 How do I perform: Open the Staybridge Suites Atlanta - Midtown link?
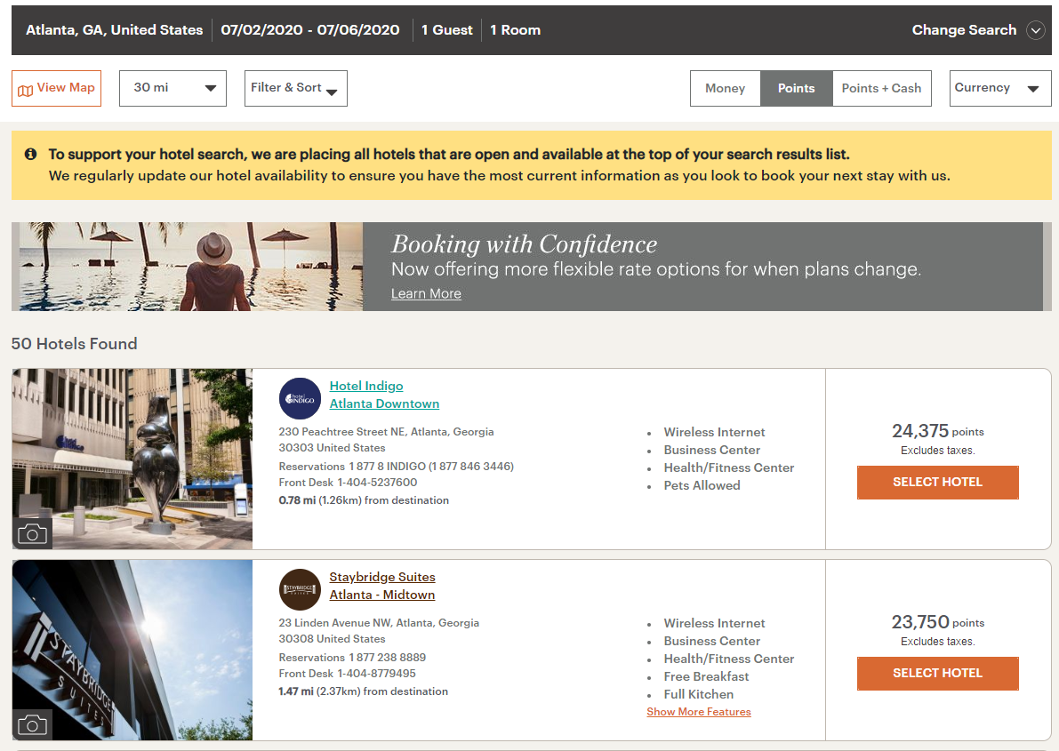pos(382,586)
